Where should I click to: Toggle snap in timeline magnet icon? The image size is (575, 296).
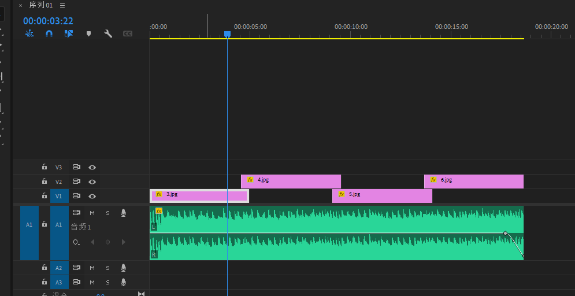[x=49, y=34]
